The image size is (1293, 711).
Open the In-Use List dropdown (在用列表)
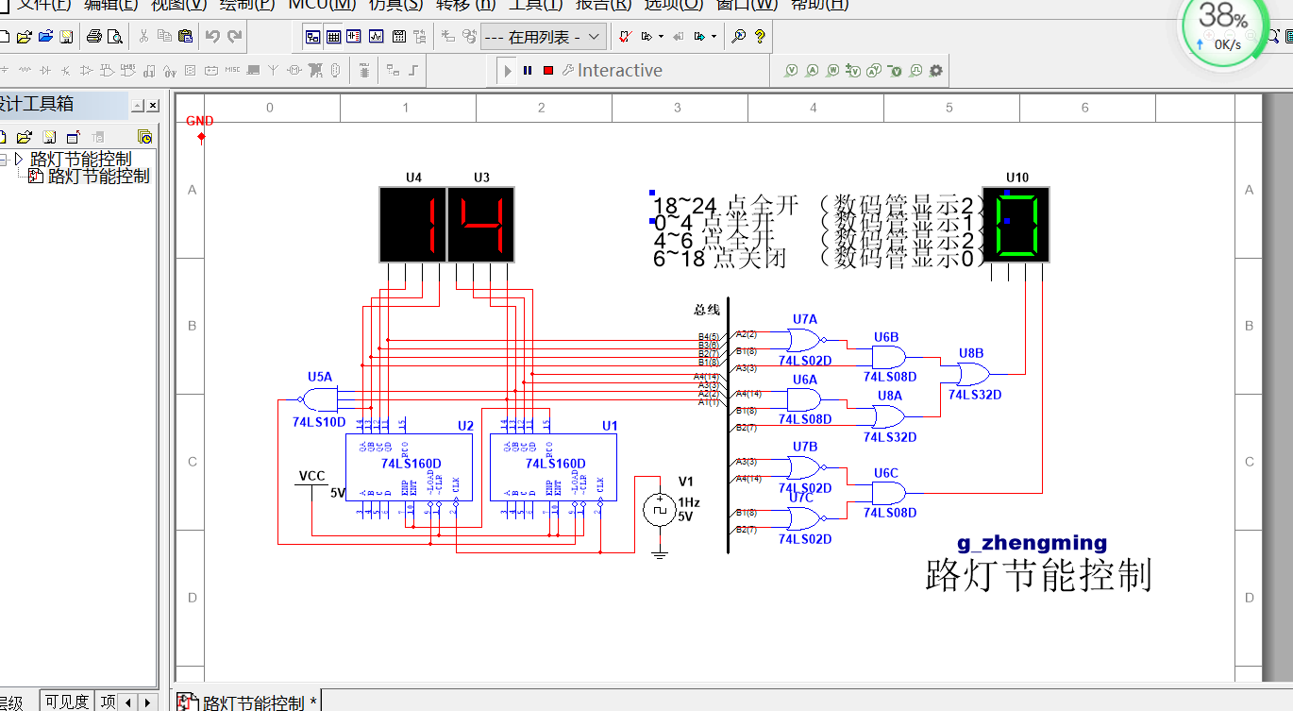click(543, 37)
